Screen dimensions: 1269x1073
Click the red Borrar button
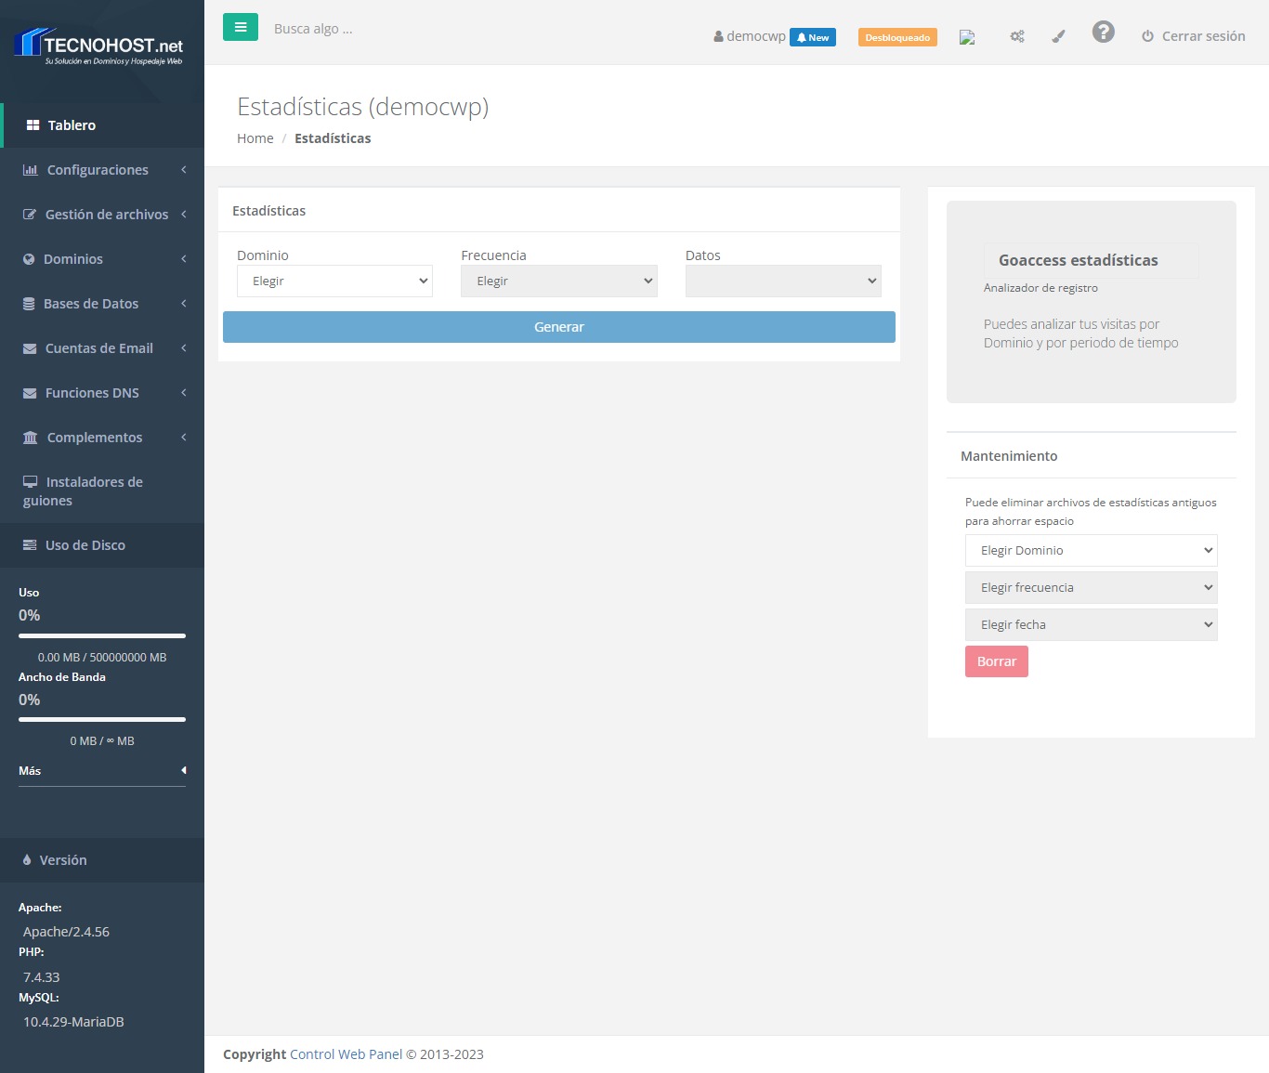(x=996, y=661)
